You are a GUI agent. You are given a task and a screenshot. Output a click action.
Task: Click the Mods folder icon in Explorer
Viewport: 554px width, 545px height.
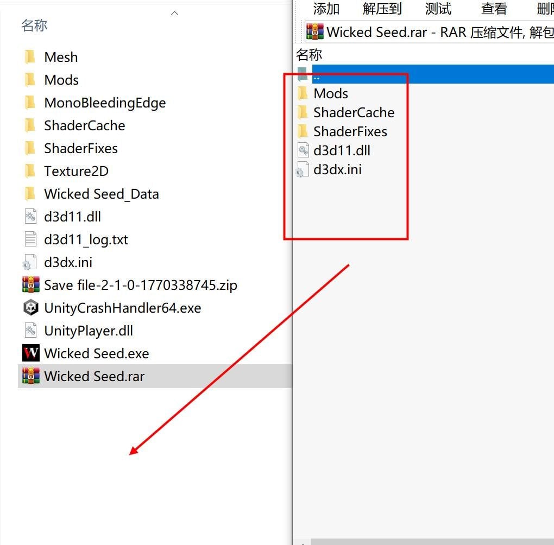(x=30, y=80)
